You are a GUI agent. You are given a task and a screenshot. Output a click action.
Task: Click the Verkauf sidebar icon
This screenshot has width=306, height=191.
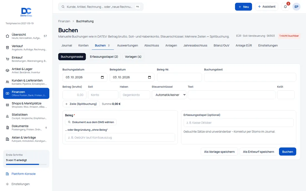[x=8, y=47]
